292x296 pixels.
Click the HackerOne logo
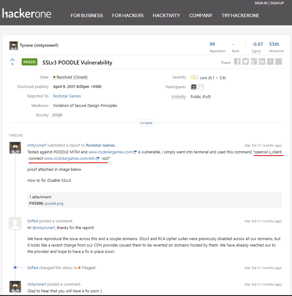[27, 13]
